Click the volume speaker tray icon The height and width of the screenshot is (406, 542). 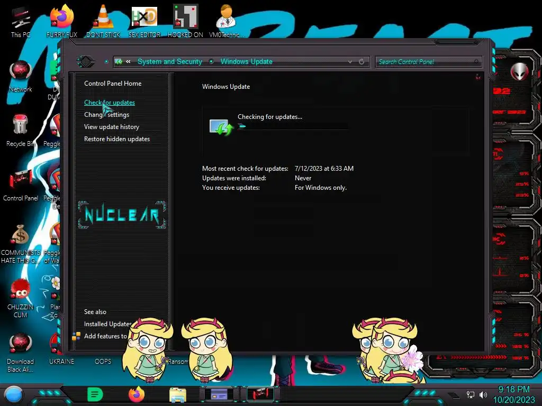click(483, 394)
